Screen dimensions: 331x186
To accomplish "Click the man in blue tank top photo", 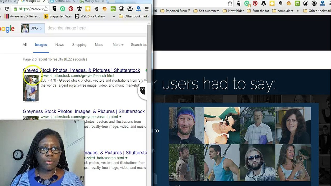I will (x=222, y=162).
